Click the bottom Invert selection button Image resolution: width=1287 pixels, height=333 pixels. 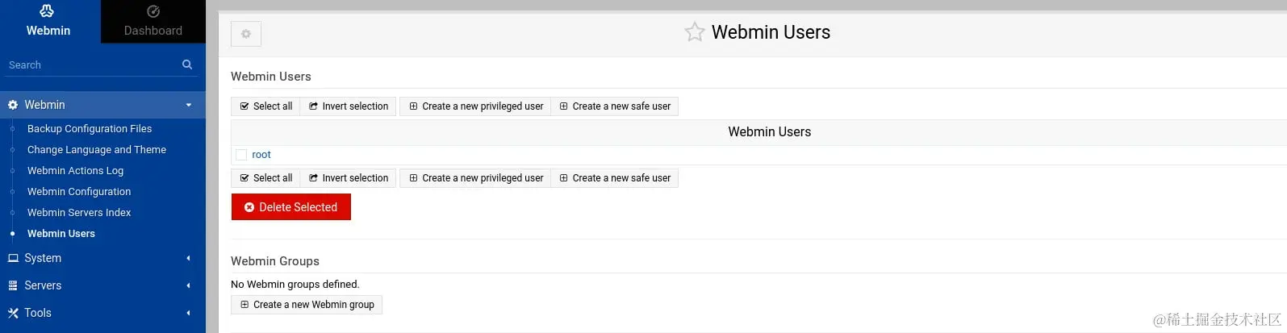(x=348, y=178)
